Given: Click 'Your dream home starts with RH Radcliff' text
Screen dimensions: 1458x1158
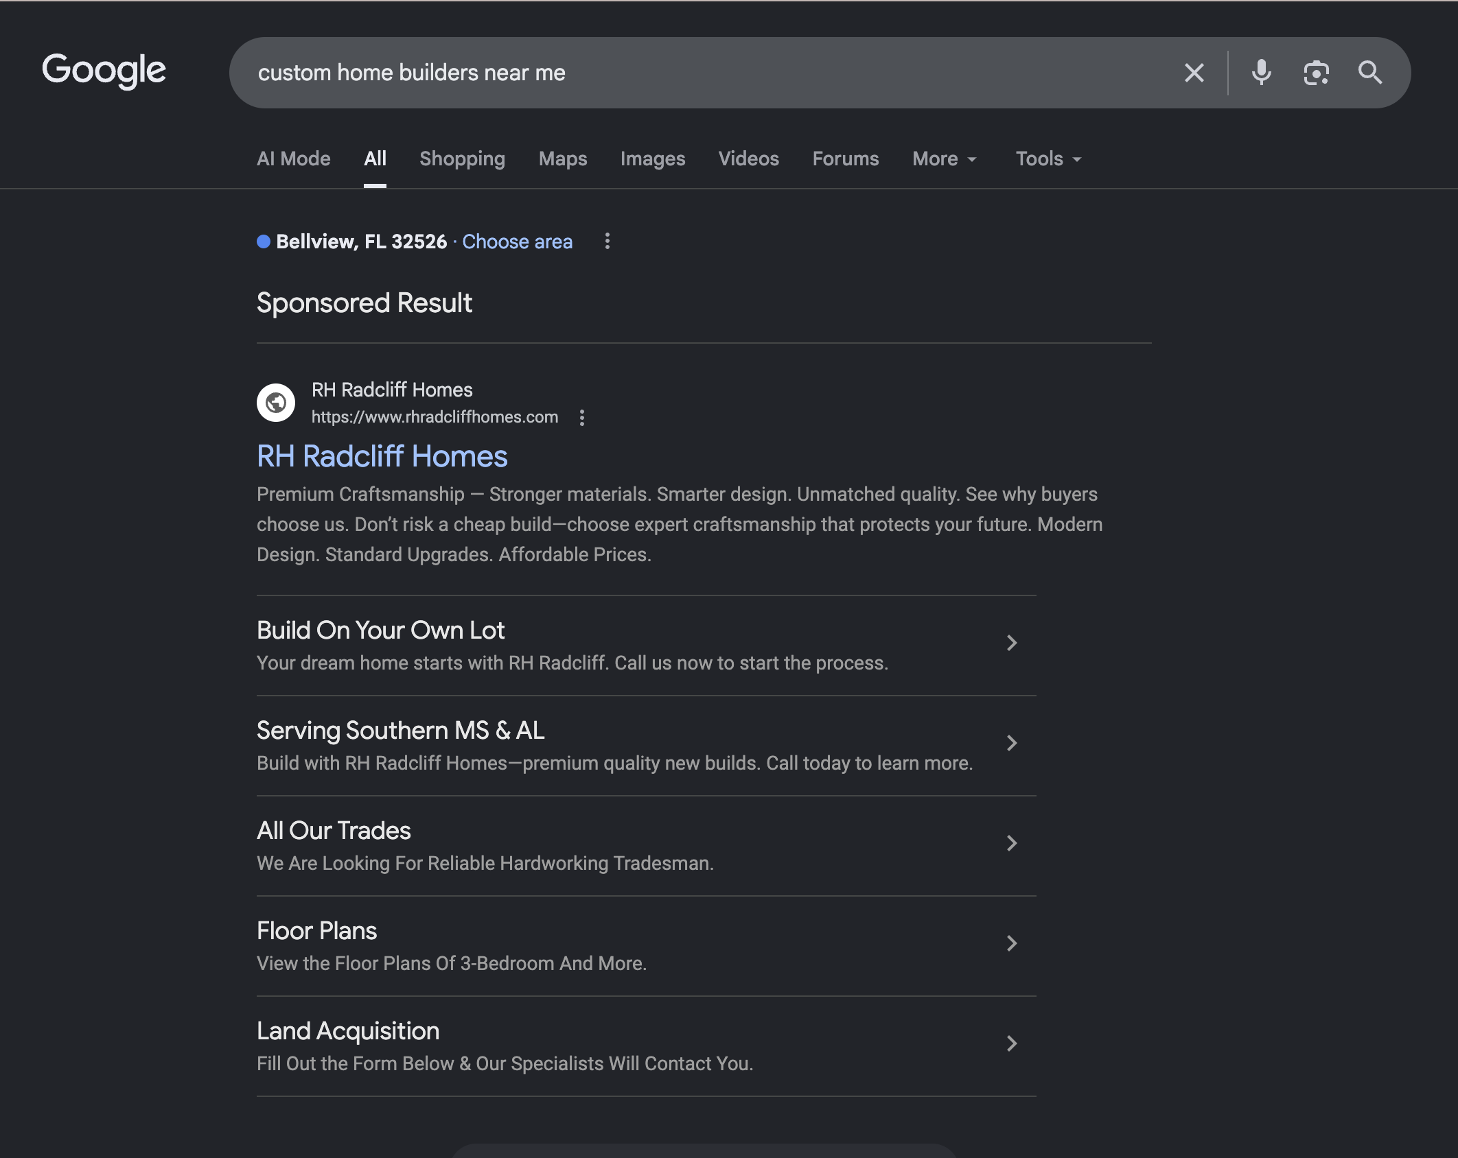Looking at the screenshot, I should pos(572,663).
